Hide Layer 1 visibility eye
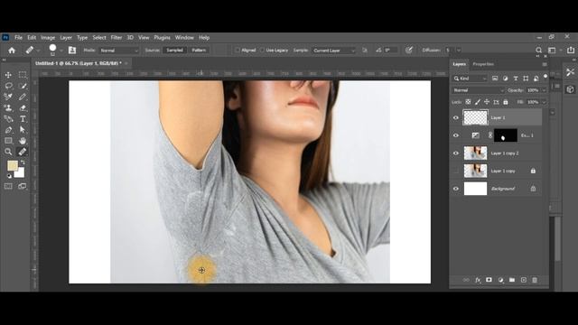The height and width of the screenshot is (325, 578). (455, 118)
